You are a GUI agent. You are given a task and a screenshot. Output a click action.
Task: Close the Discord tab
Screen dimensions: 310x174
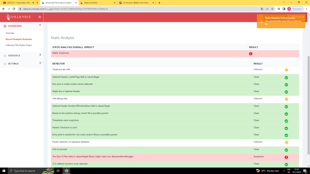pos(153,3)
